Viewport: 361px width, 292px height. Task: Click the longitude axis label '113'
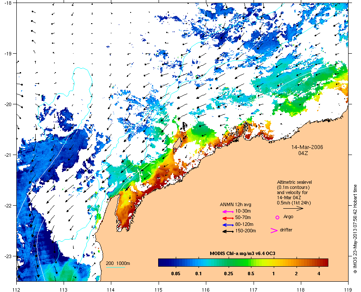click(x=64, y=290)
